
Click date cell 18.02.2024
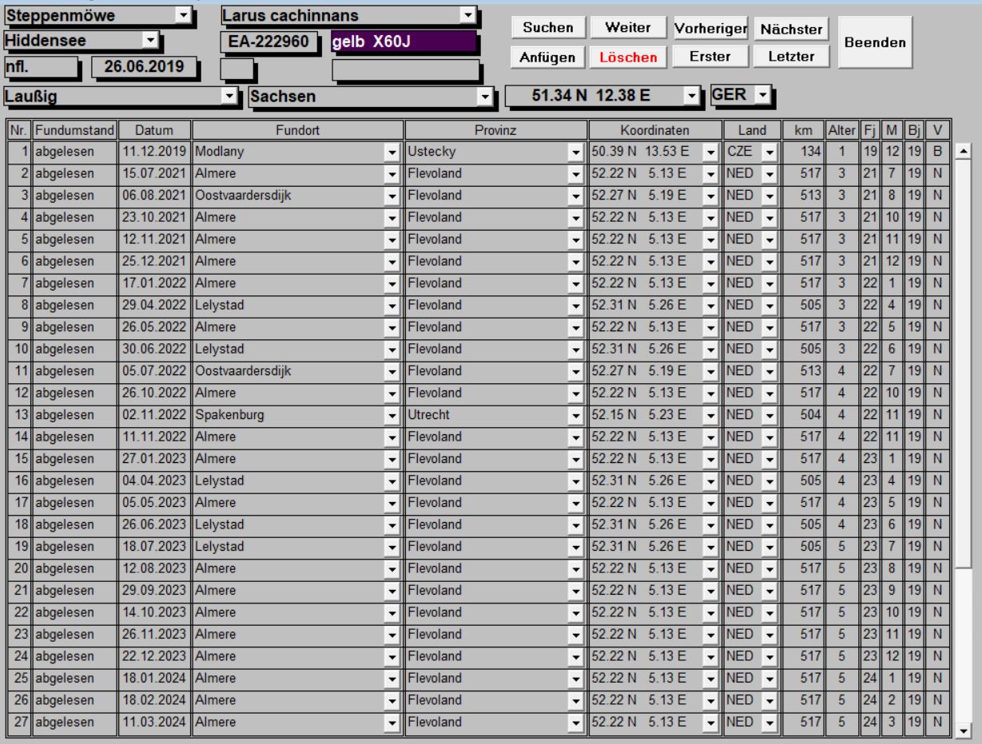154,701
